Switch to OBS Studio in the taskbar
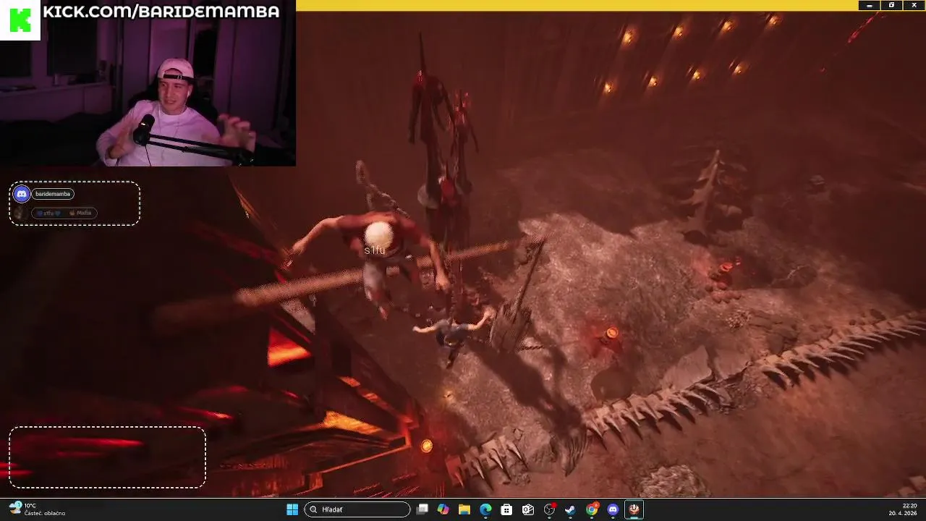 pos(549,509)
